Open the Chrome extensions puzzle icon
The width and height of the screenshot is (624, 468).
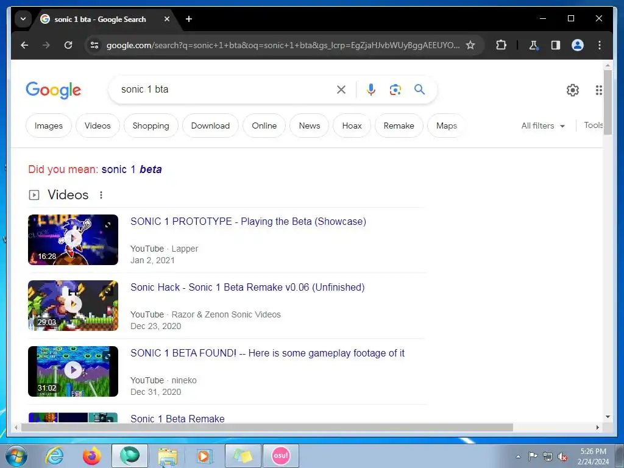point(501,45)
